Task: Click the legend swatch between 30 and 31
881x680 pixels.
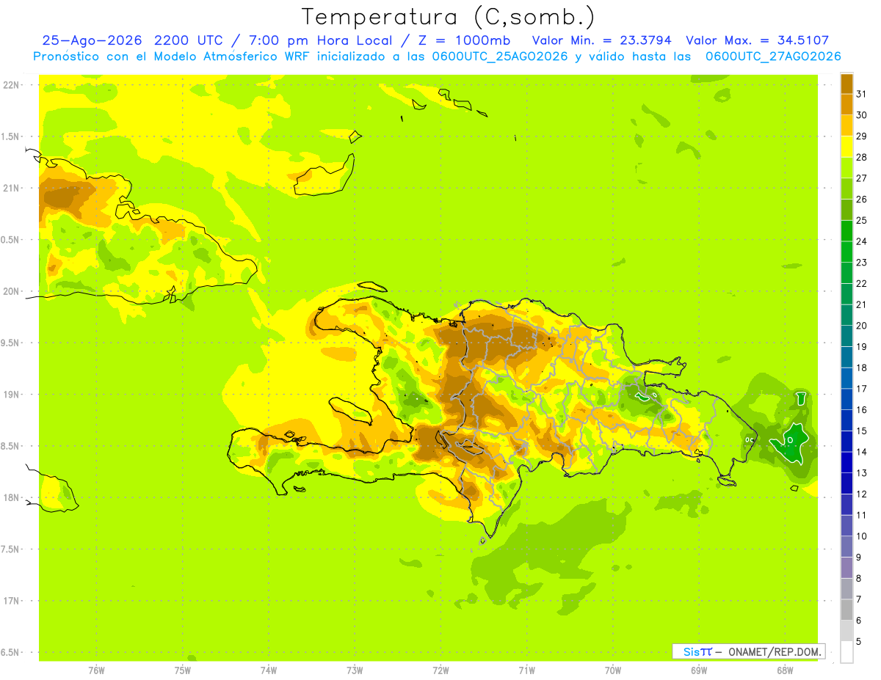Action: pos(846,104)
